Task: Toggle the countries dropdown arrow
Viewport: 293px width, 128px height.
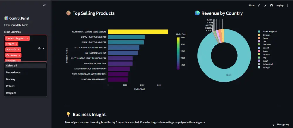Action: (x=43, y=48)
